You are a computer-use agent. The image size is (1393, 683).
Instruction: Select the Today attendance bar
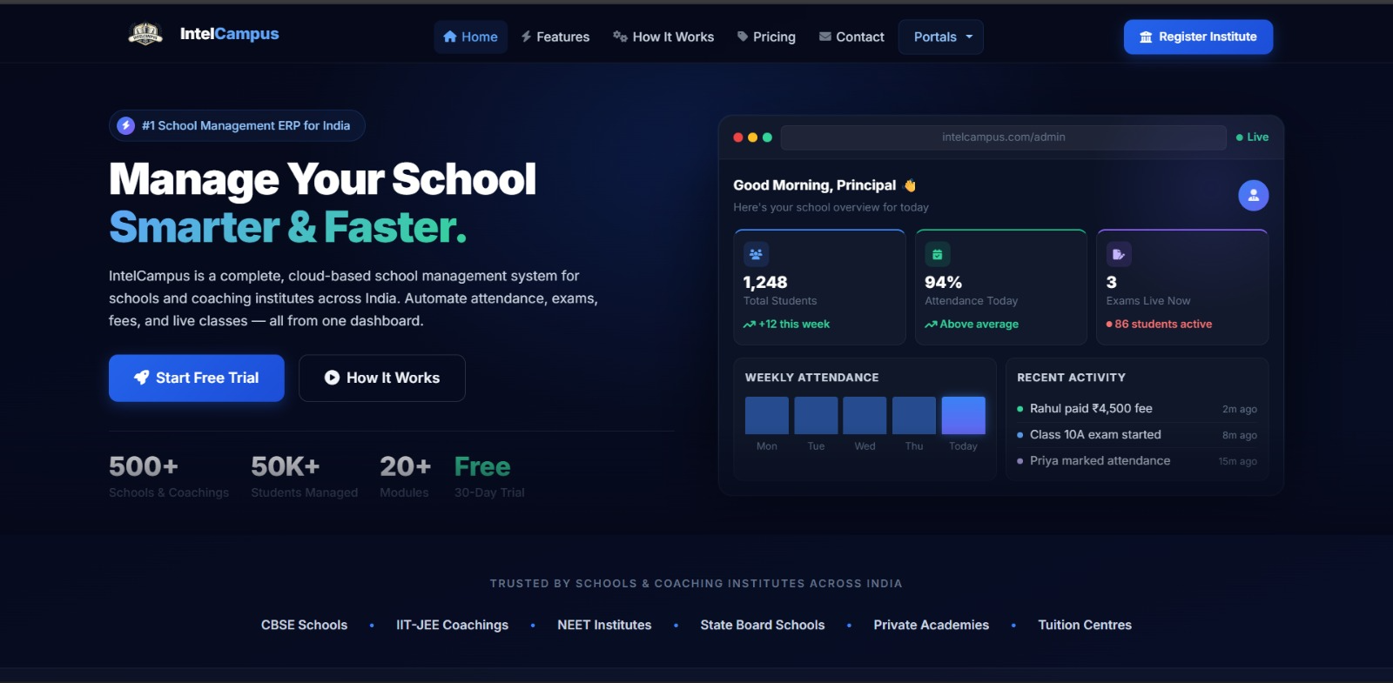click(x=963, y=416)
